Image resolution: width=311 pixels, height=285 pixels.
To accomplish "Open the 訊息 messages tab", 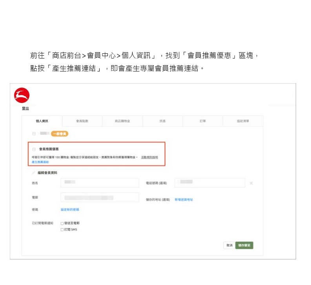I will [x=162, y=121].
